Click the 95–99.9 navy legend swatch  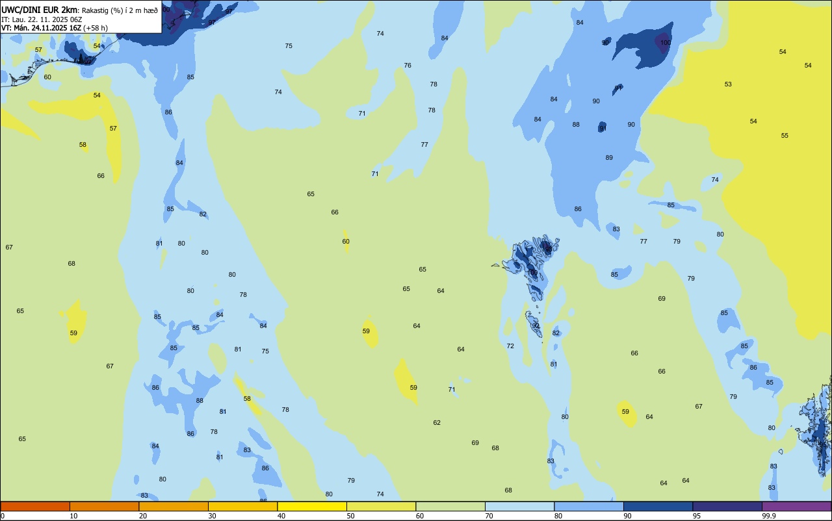[x=727, y=506]
